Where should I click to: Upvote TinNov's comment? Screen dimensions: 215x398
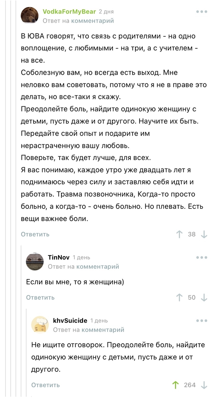tap(179, 297)
